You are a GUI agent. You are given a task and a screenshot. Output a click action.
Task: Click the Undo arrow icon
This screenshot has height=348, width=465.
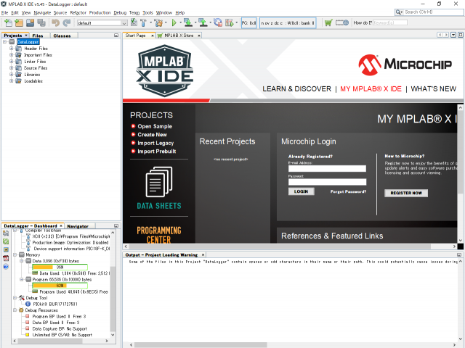point(55,22)
